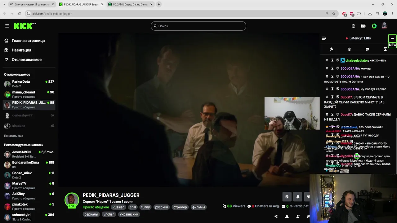
Task: Ban Ducci17 on 'ДАВНО ТАКИЕ СЕРИАЛЫ' message
Action: coord(338,115)
